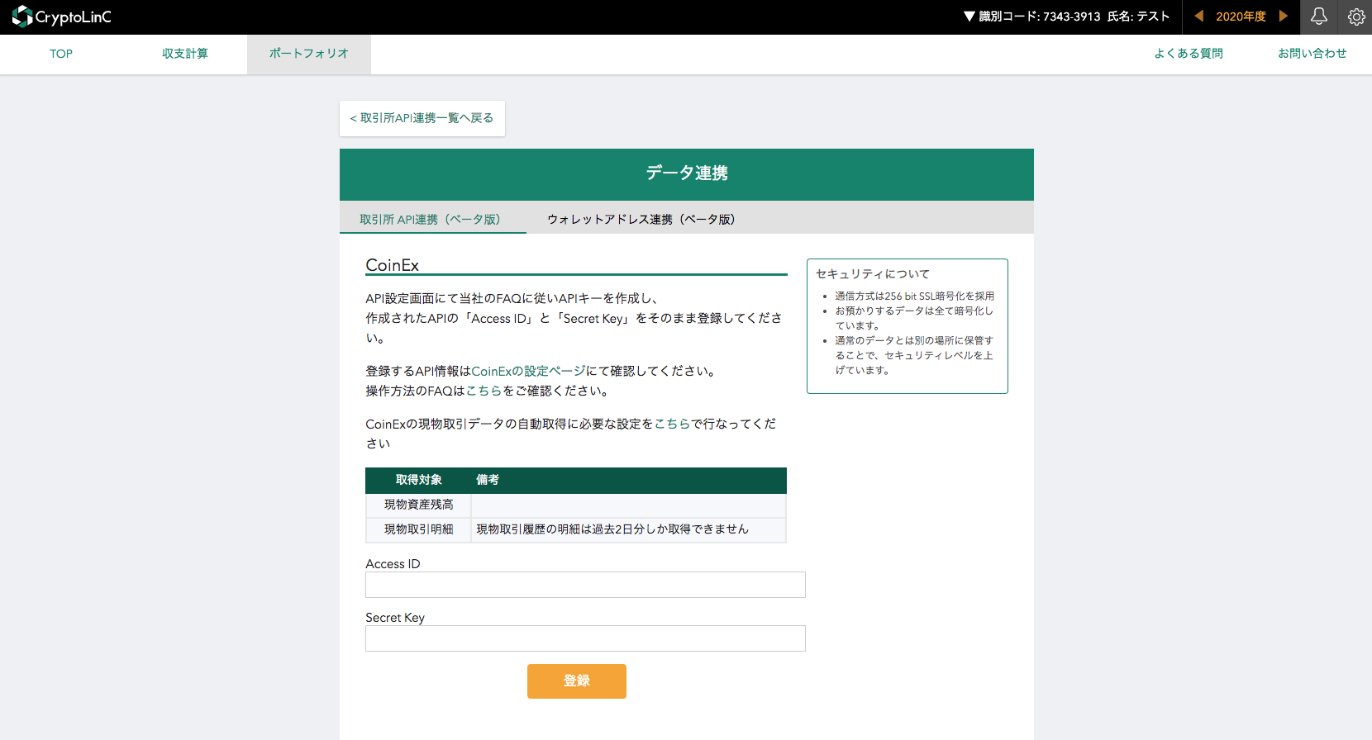Open the こちら link for 操作方法のFAQ
The height and width of the screenshot is (740, 1372).
(x=484, y=391)
